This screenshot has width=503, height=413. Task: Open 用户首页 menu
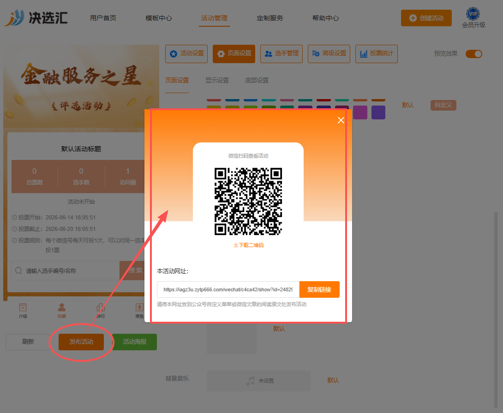[x=103, y=18]
